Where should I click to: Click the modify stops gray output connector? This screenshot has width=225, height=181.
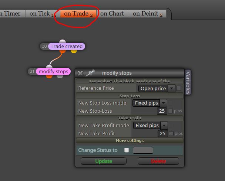[x=60, y=76]
